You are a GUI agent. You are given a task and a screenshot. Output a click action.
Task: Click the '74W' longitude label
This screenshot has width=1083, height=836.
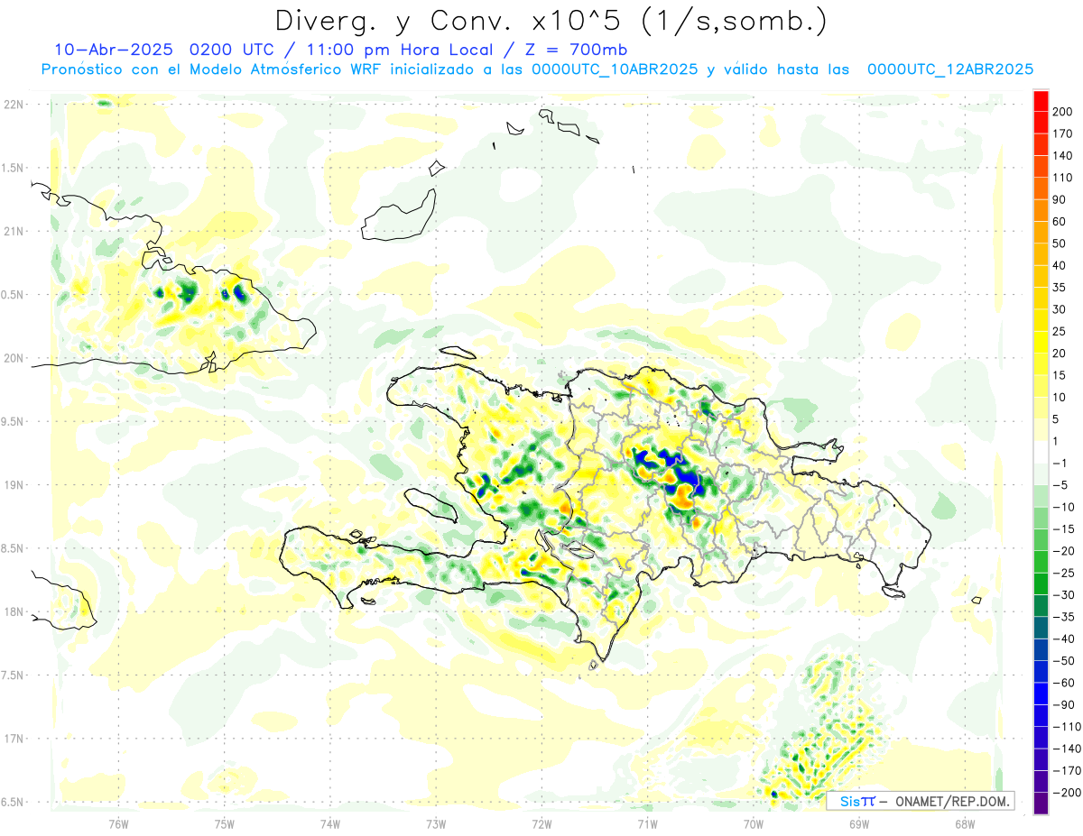[330, 823]
